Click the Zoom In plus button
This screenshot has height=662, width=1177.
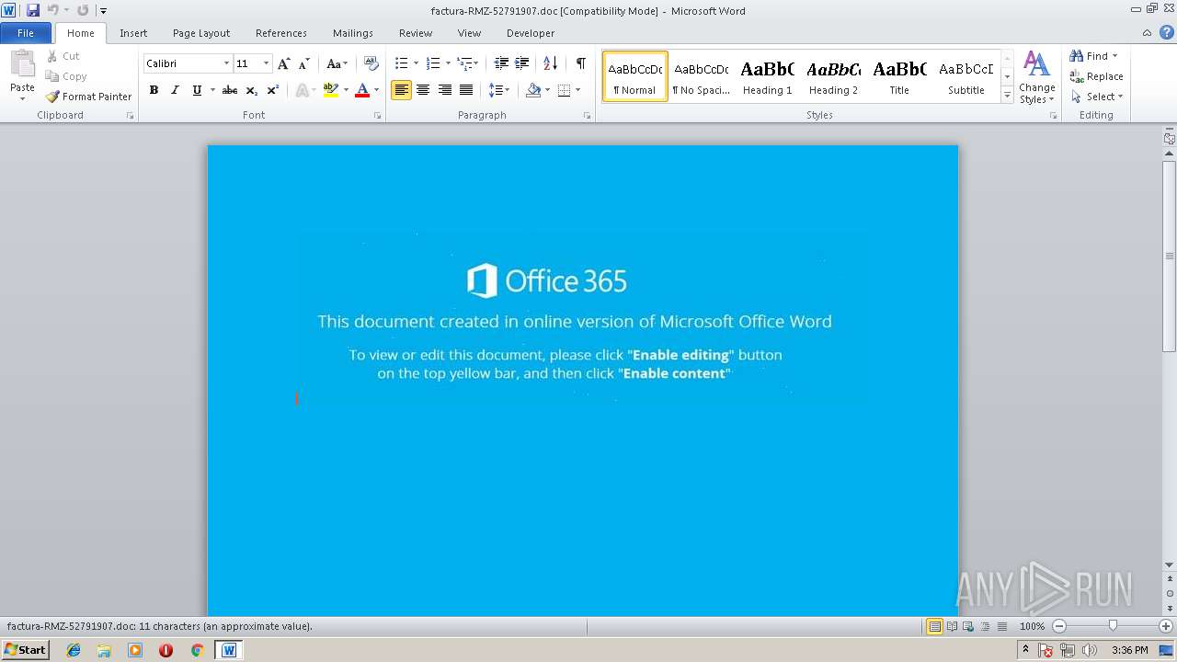coord(1165,626)
